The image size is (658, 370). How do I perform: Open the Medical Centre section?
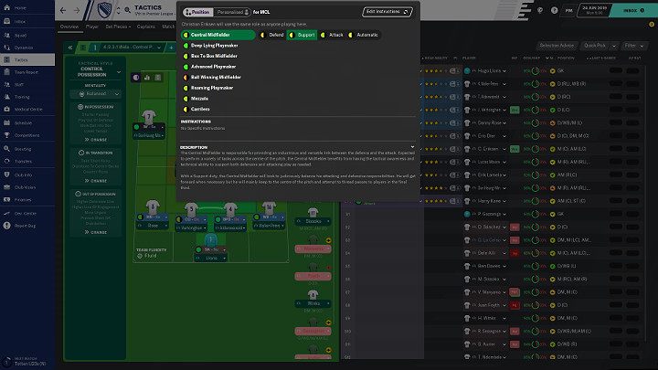(x=29, y=109)
